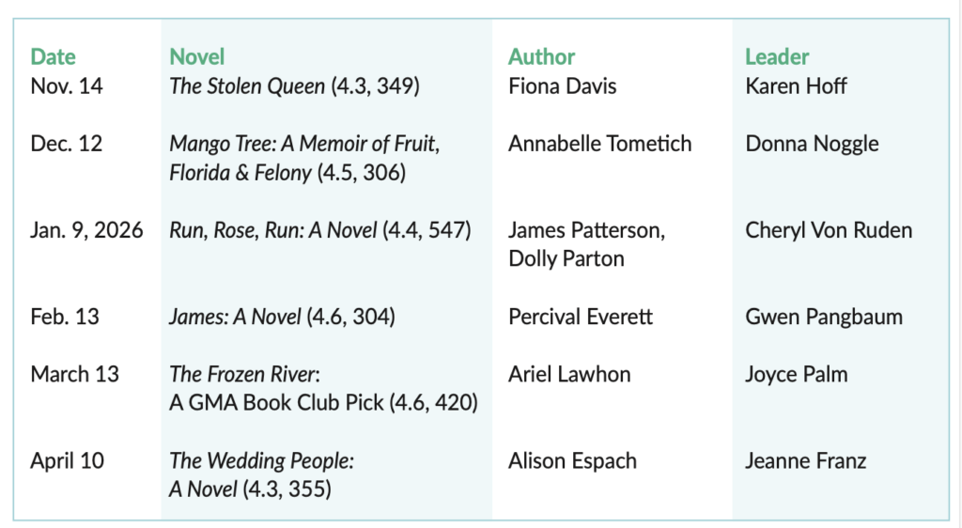Viewport: 962px width, 528px height.
Task: Click the Author column header
Action: [541, 56]
